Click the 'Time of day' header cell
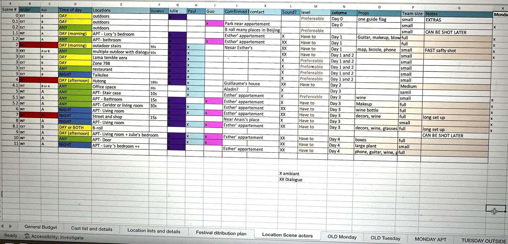The height and width of the screenshot is (244, 508). (75, 10)
